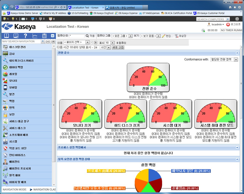The height and width of the screenshot is (194, 244).
Task: Click the line chart status icon
Action: point(35,36)
